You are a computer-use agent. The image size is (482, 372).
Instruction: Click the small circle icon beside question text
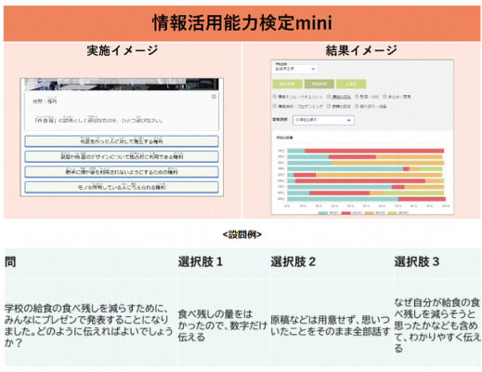click(x=214, y=97)
